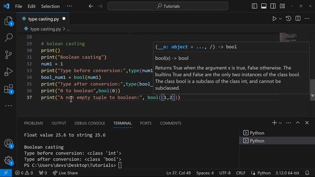Image resolution: width=315 pixels, height=177 pixels.
Task: Click the unsaved changes dot on tab
Action: [64, 19]
